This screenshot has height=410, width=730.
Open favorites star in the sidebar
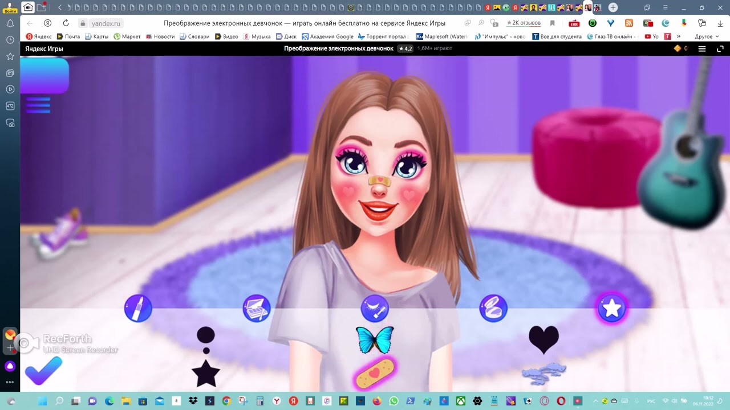pyautogui.click(x=10, y=56)
